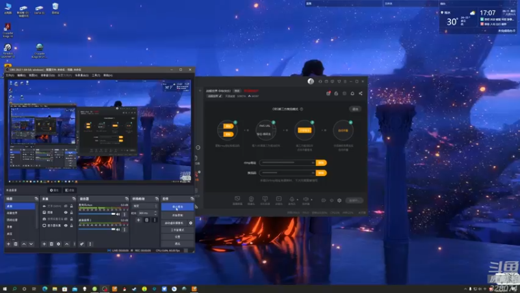Screen dimensions: 520x293
Task: Click 工作室模式 studio mode button
Action: tap(177, 230)
